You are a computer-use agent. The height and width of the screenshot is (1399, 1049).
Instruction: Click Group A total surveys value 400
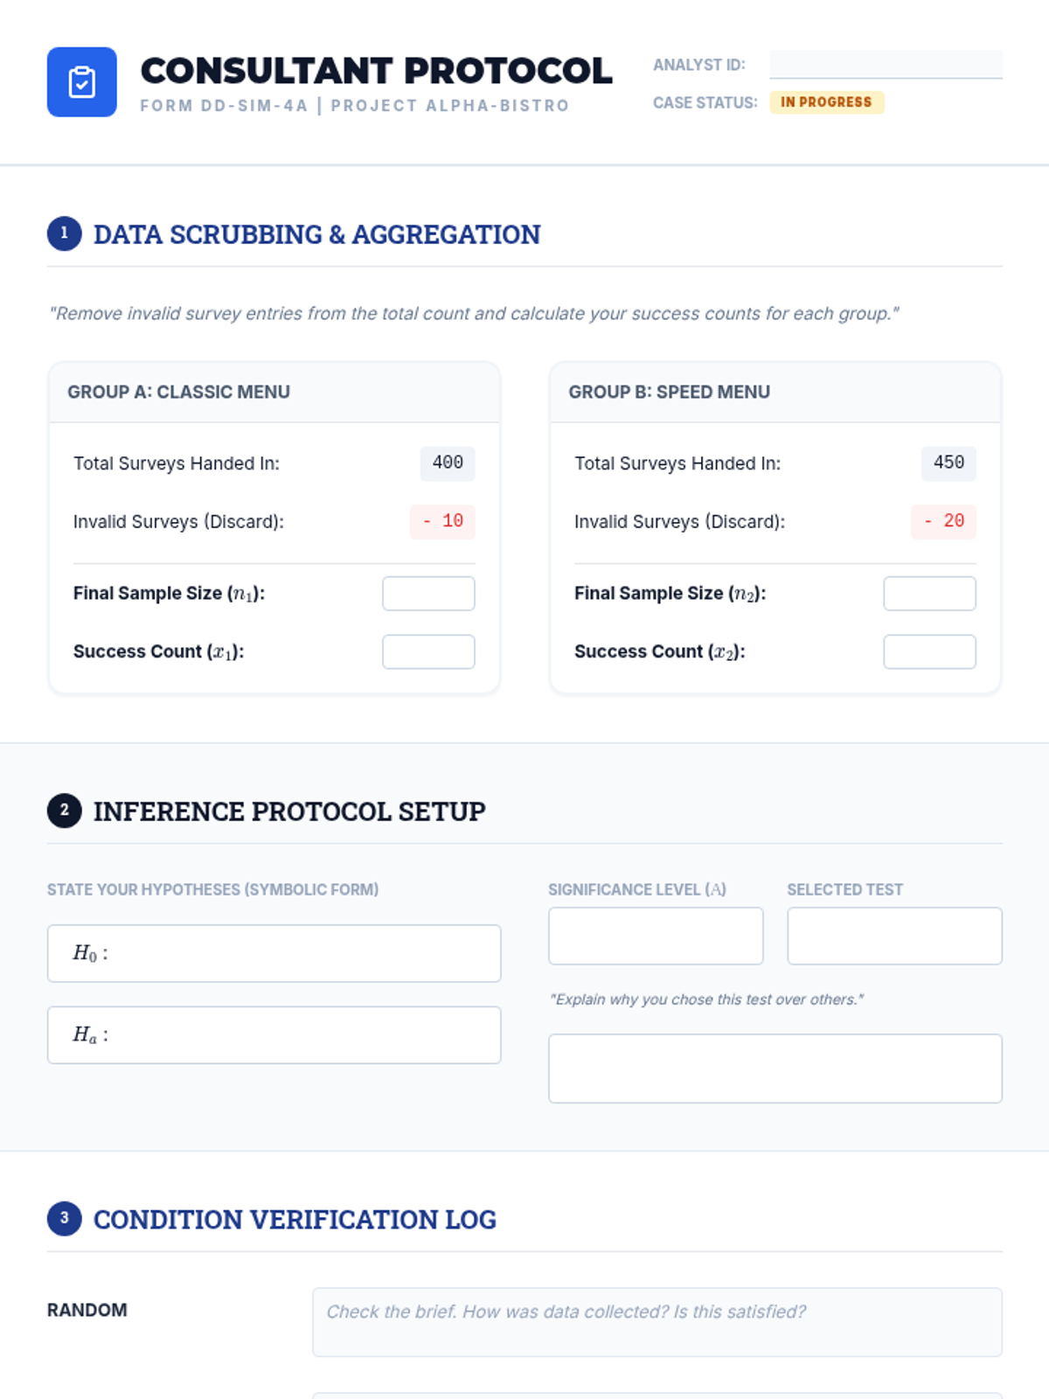(448, 463)
